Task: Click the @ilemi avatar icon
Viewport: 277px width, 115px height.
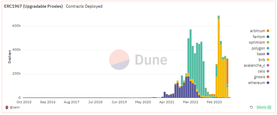Action: click(x=7, y=107)
